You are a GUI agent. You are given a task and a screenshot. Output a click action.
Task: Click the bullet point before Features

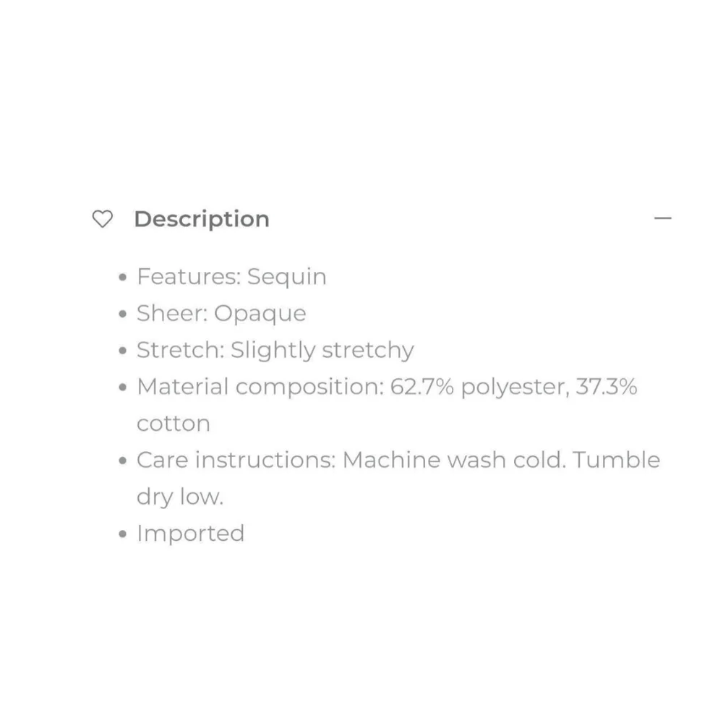(123, 278)
